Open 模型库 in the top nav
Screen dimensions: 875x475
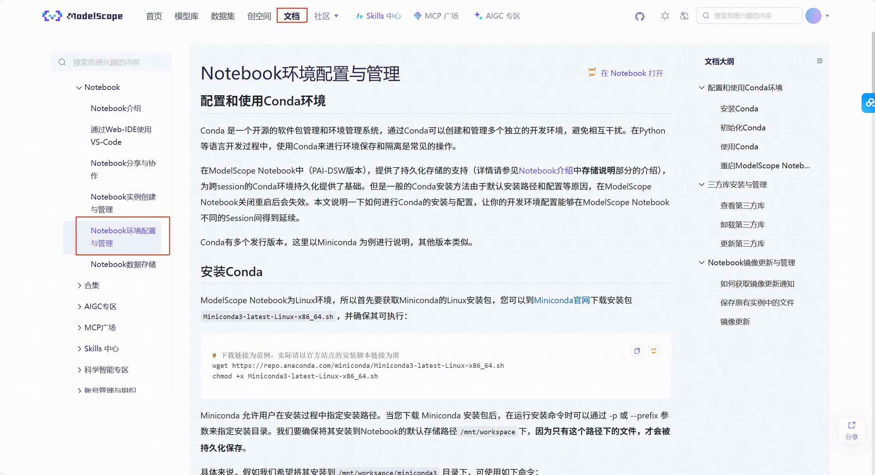coord(186,16)
